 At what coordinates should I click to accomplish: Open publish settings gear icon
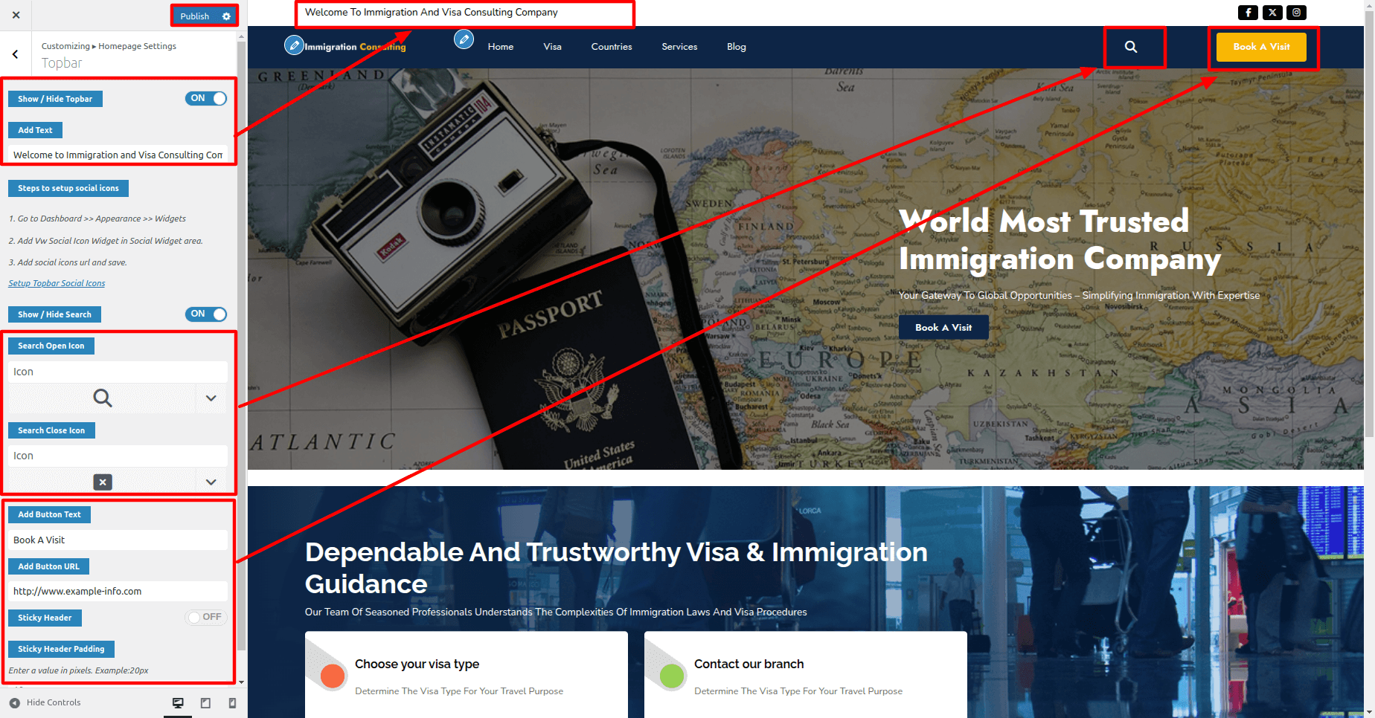[226, 16]
